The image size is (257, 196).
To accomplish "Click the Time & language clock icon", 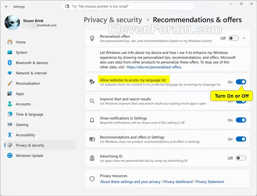I will 10,114.
